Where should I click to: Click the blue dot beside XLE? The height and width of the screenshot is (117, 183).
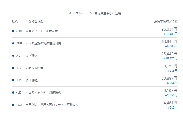[x=13, y=92]
